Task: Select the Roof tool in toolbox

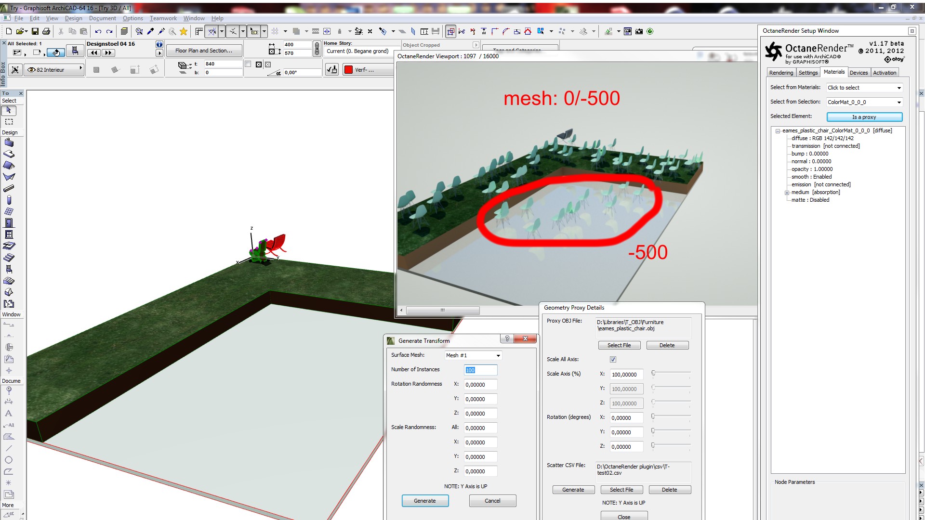Action: [x=9, y=166]
